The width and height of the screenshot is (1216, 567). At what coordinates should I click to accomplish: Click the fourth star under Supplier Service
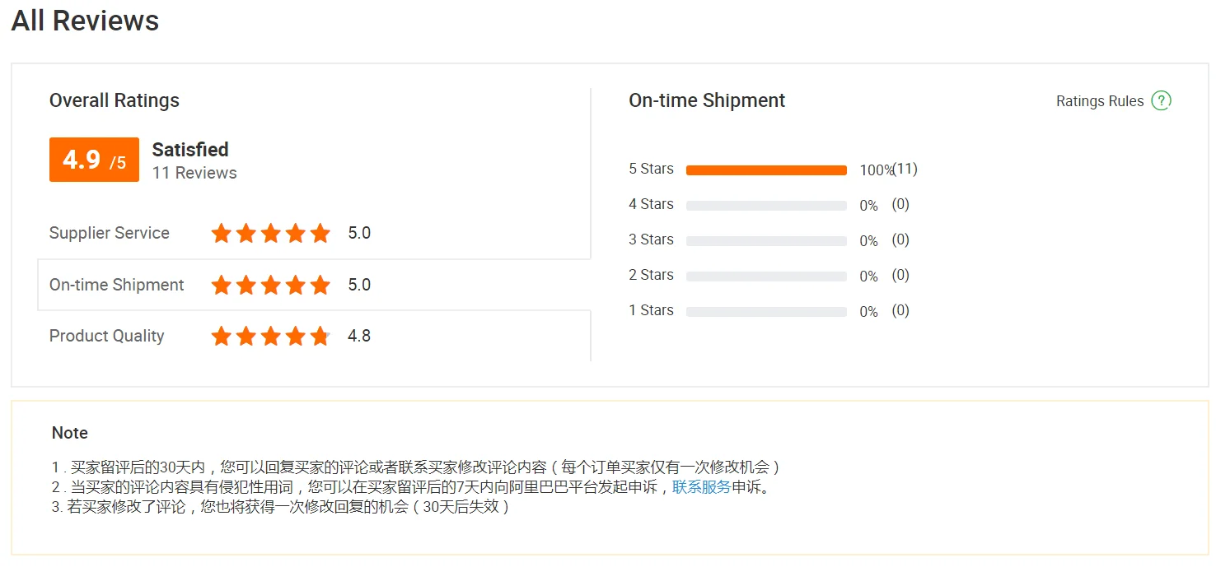(x=295, y=233)
